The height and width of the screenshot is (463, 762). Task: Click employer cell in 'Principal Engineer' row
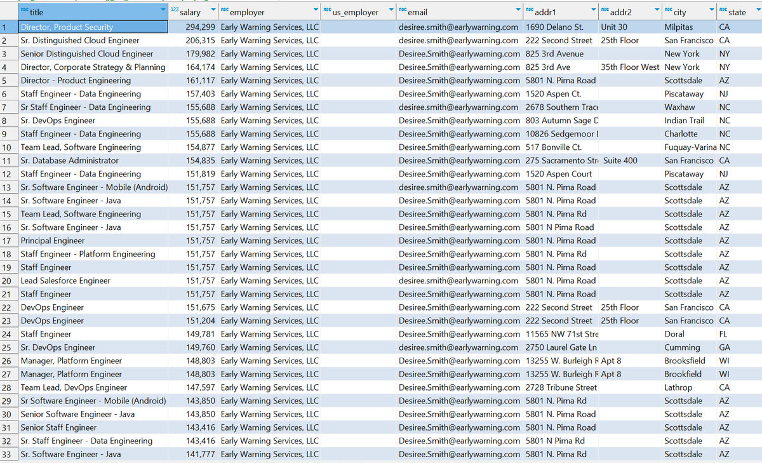(x=270, y=241)
